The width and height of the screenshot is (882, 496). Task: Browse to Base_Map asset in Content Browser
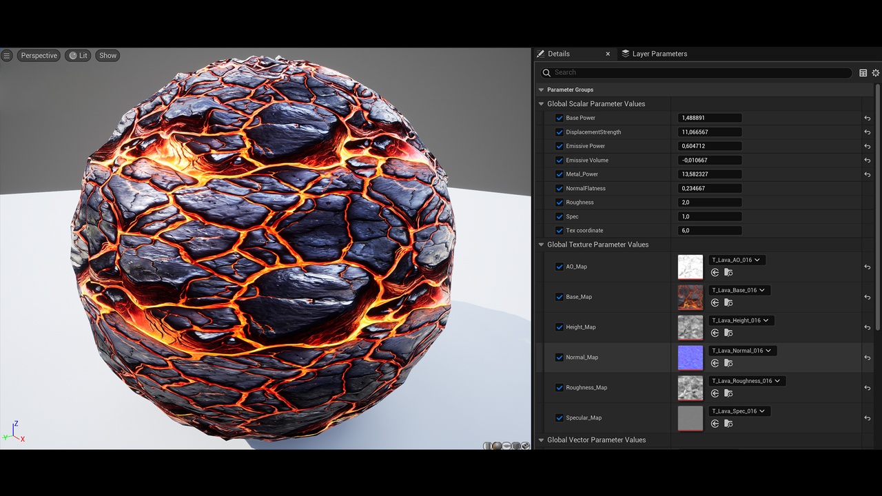[728, 303]
